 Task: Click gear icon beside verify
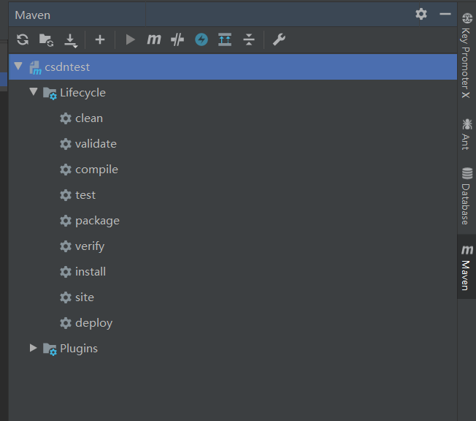click(66, 246)
